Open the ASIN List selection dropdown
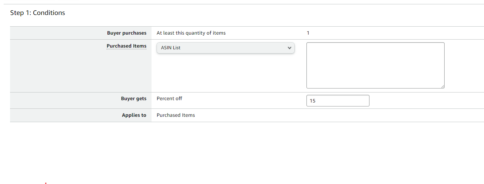The height and width of the screenshot is (184, 484). click(225, 48)
